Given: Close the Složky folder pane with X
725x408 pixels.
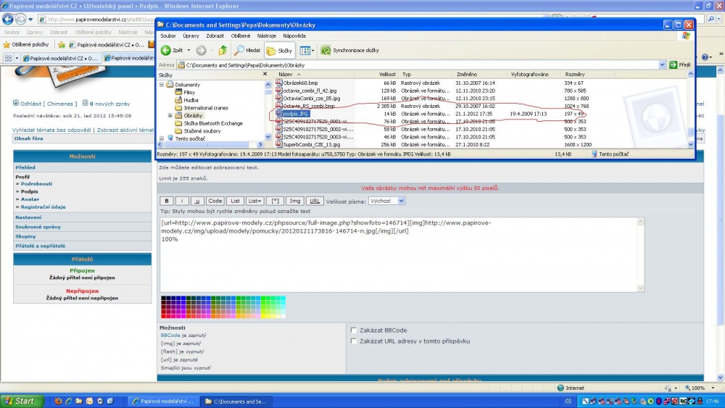Looking at the screenshot, I should click(265, 74).
